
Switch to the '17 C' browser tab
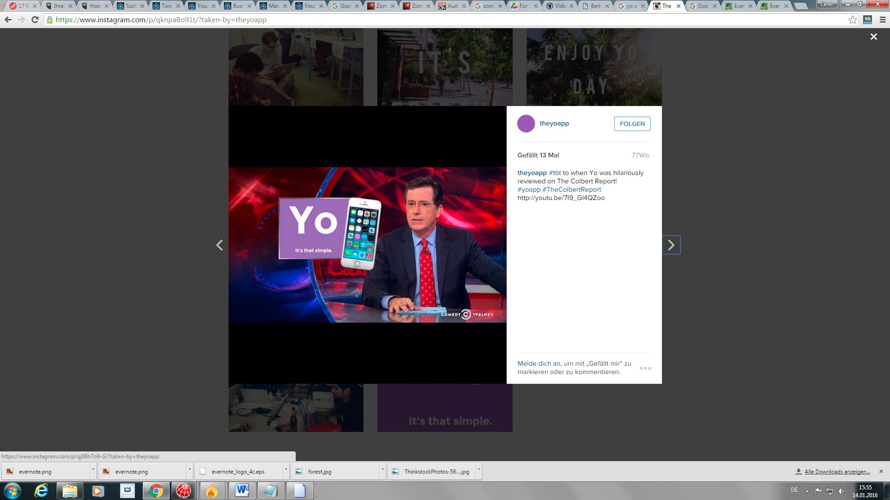point(22,6)
